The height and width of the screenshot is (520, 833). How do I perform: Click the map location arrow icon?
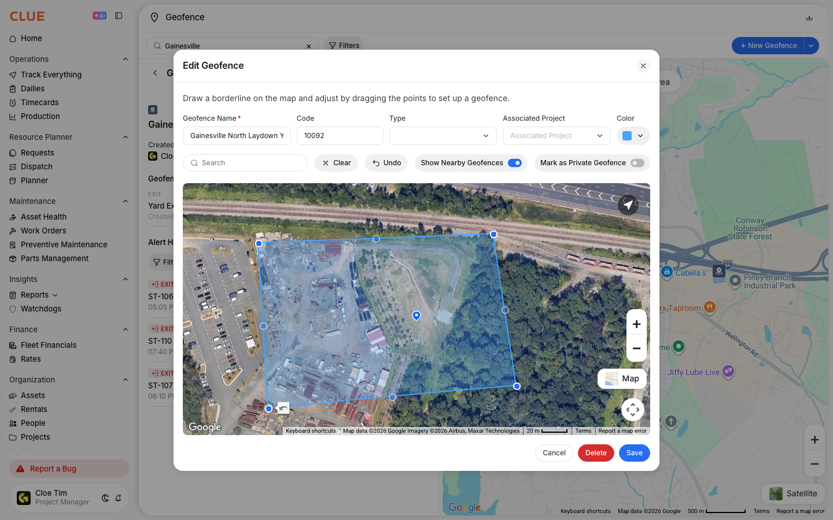coord(628,205)
